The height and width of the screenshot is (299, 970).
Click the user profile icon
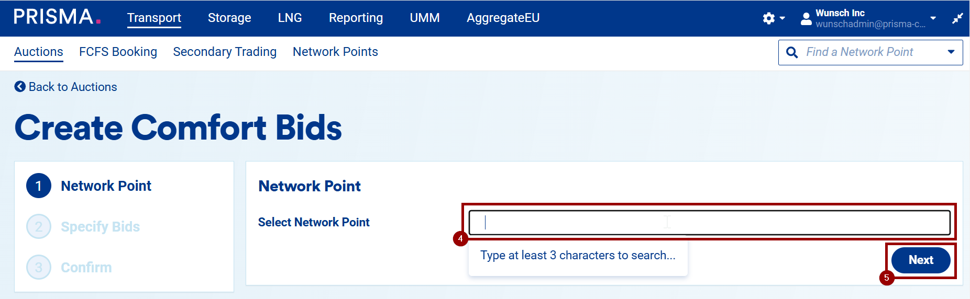[806, 19]
